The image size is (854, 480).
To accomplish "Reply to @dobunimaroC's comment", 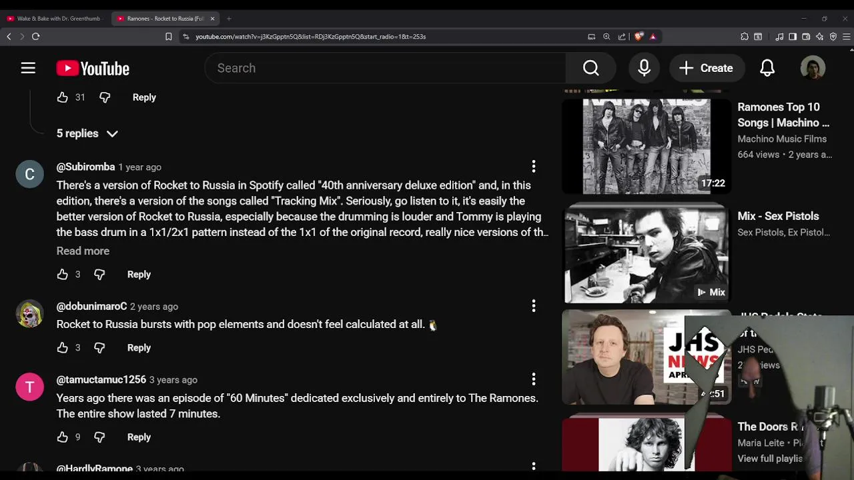I will click(x=139, y=348).
